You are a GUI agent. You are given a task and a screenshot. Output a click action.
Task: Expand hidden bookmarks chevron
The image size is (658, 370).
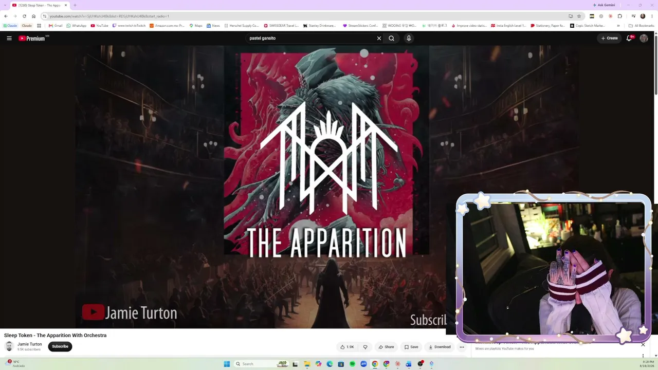(618, 26)
